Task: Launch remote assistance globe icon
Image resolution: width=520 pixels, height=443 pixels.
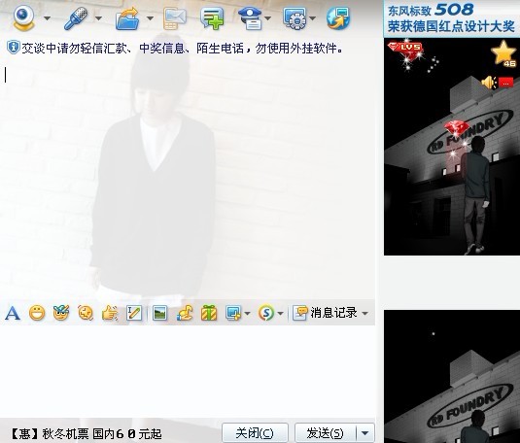Action: [x=338, y=18]
